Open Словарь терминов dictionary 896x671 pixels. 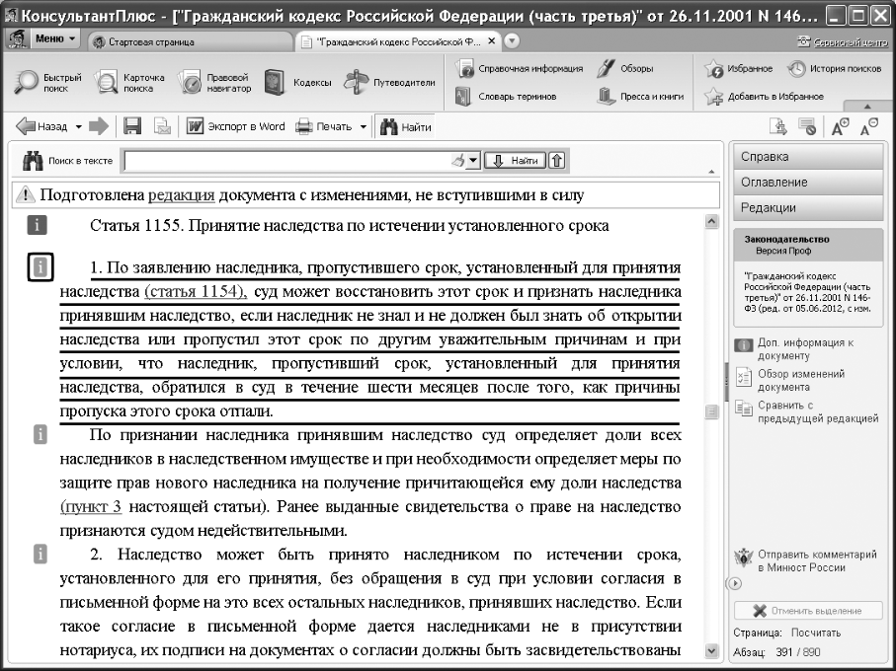[506, 96]
